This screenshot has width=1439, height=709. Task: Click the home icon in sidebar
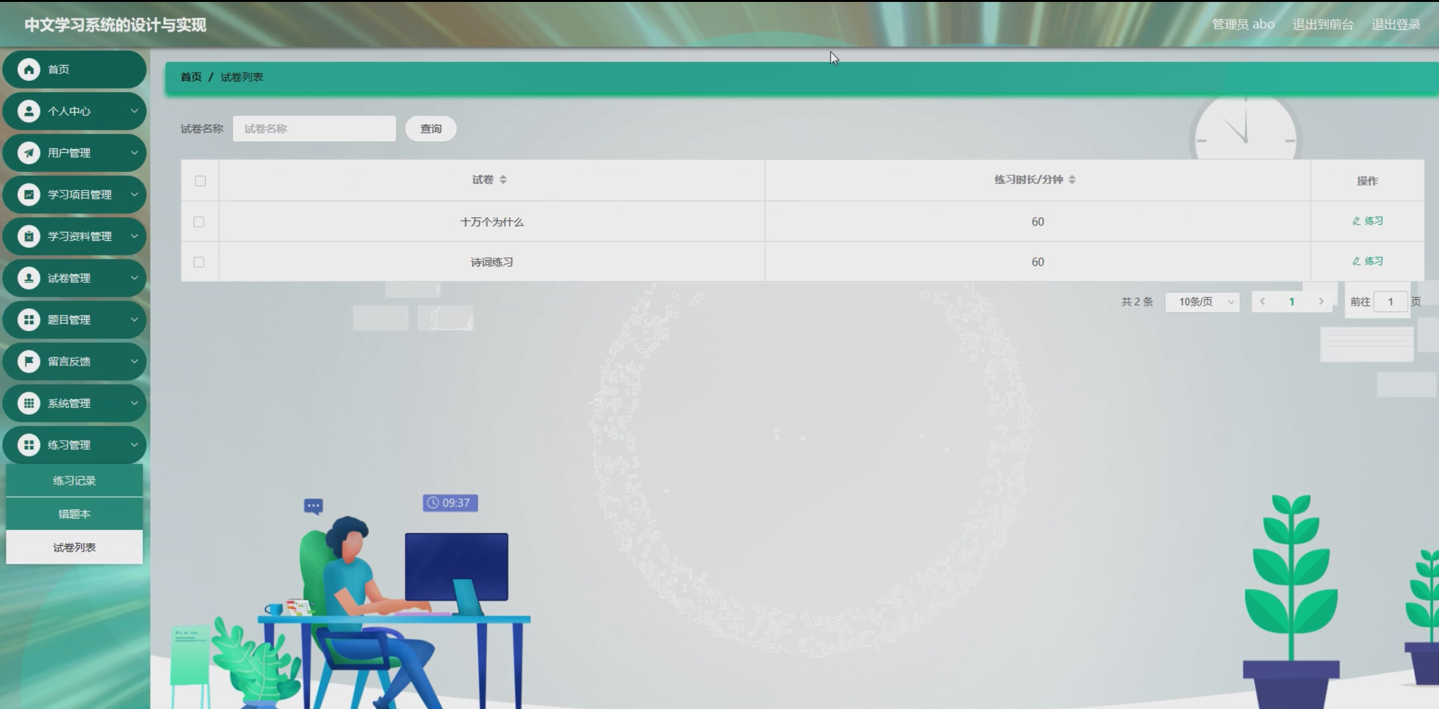[29, 69]
